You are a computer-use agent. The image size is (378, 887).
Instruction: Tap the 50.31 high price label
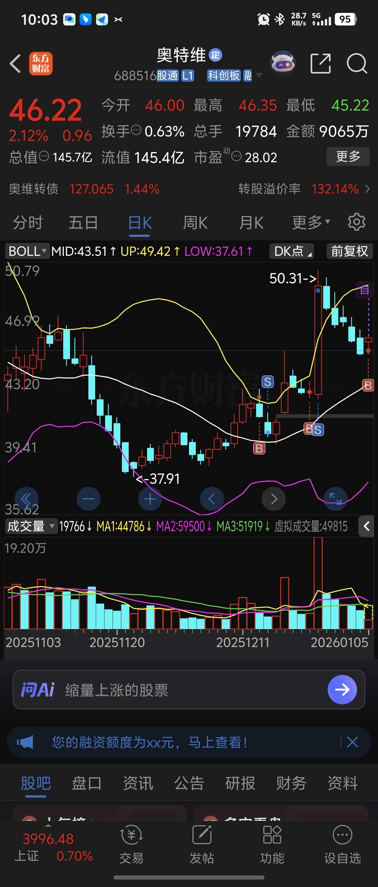(x=293, y=278)
